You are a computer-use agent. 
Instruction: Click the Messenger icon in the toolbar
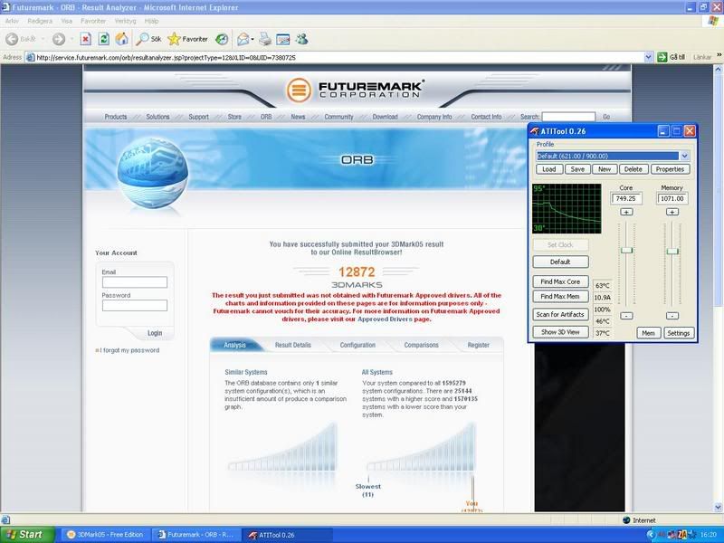click(302, 39)
